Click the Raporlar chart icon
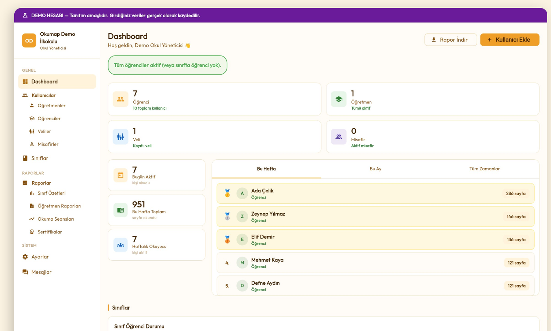The height and width of the screenshot is (331, 551). [x=25, y=183]
